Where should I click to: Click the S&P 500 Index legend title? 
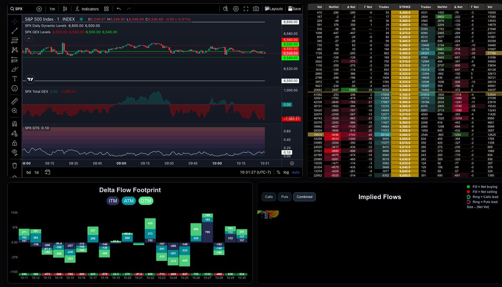(x=51, y=19)
